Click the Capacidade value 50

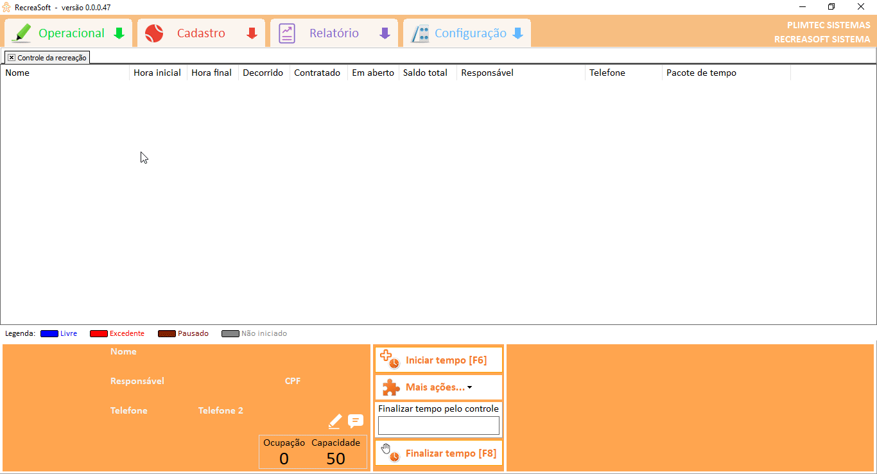(x=336, y=459)
